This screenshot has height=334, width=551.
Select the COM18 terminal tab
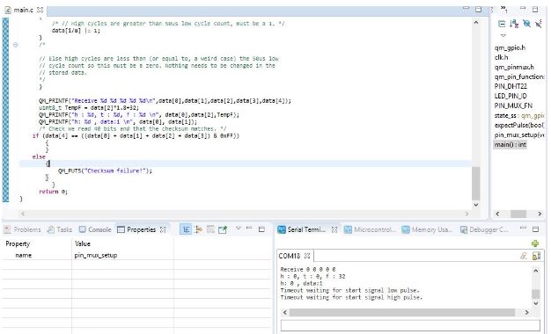290,256
